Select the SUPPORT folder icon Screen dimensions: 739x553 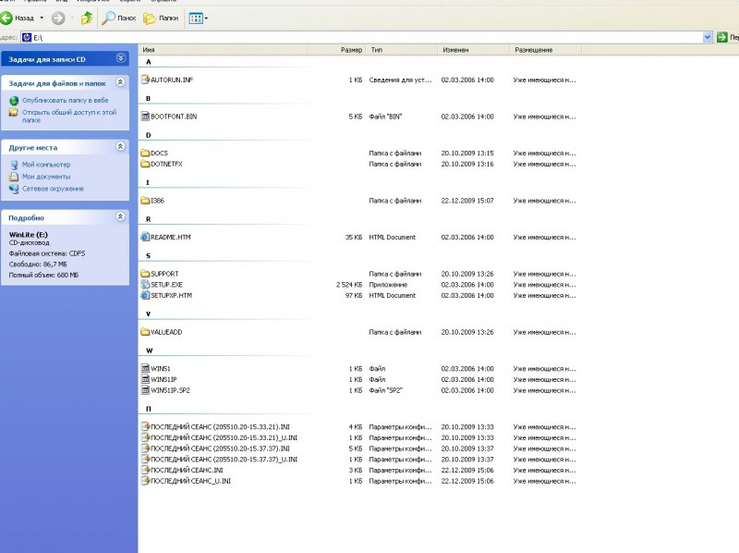pos(145,274)
